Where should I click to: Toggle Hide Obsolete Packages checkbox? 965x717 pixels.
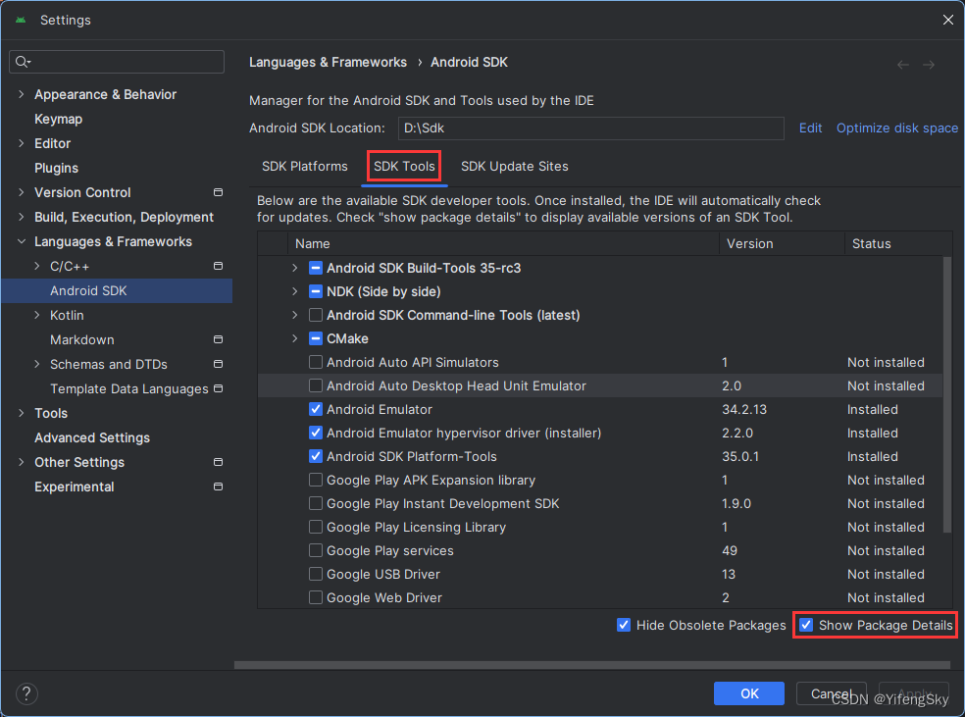(624, 626)
